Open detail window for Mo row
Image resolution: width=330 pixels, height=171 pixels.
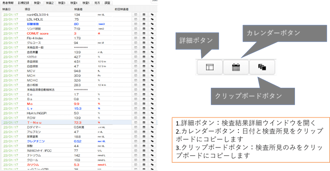click(136, 104)
